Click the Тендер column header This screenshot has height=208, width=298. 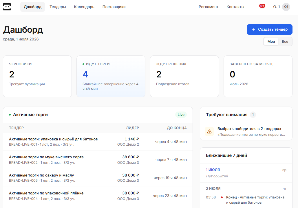click(x=16, y=128)
